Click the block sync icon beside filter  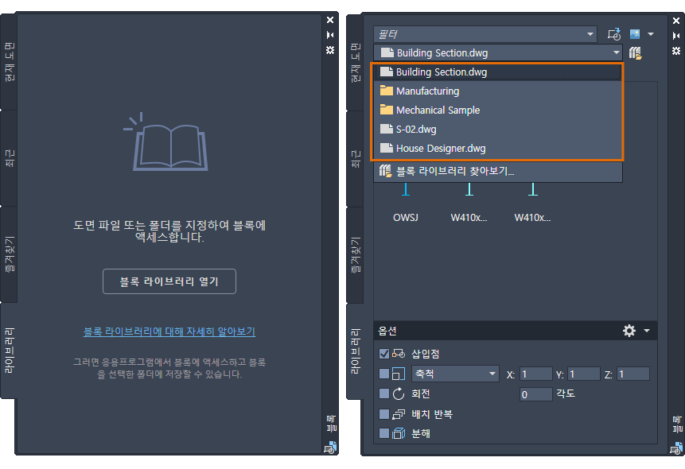614,34
